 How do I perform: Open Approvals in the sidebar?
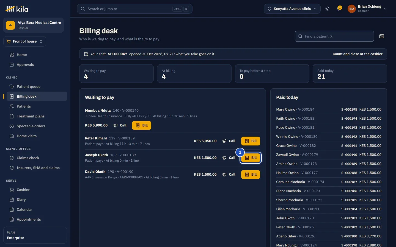[x=37, y=65]
